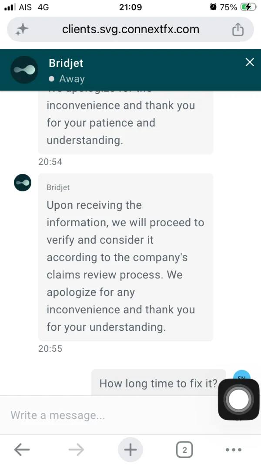
Task: Tap the small Bridjet avatar beside message
Action: pyautogui.click(x=23, y=182)
